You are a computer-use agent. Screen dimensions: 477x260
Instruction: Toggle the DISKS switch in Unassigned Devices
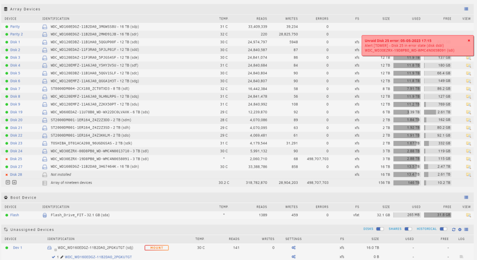tap(380, 229)
